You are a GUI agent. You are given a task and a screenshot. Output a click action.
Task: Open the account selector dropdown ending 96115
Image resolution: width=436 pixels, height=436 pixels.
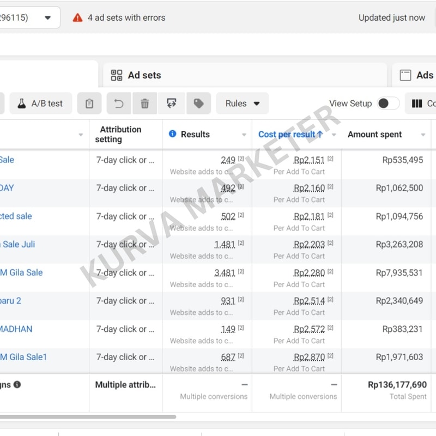point(30,17)
